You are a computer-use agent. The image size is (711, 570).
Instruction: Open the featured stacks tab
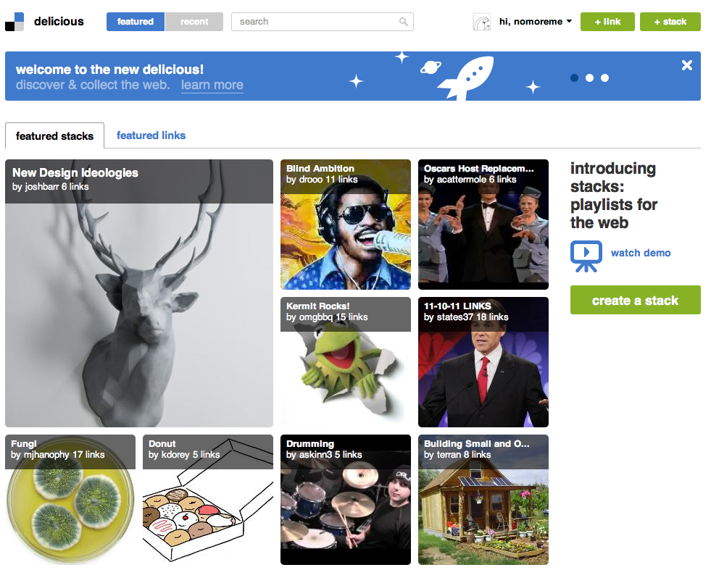coord(54,135)
